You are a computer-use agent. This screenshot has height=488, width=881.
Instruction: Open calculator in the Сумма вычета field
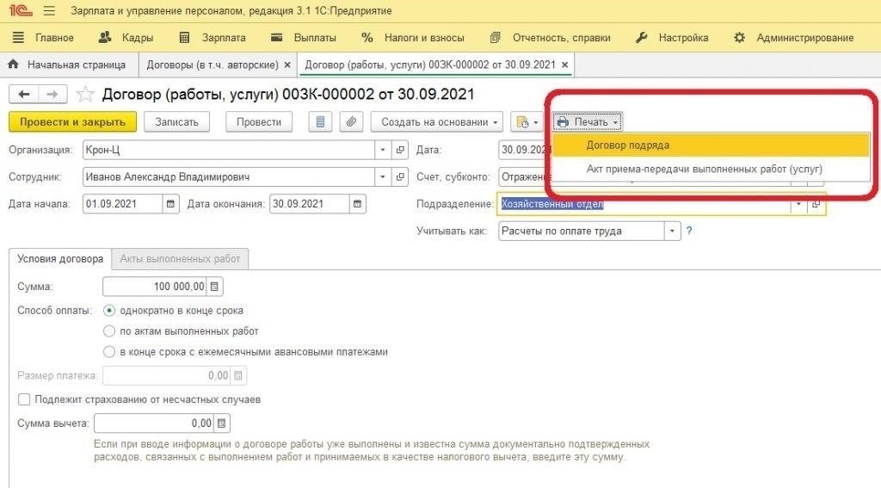pos(221,423)
